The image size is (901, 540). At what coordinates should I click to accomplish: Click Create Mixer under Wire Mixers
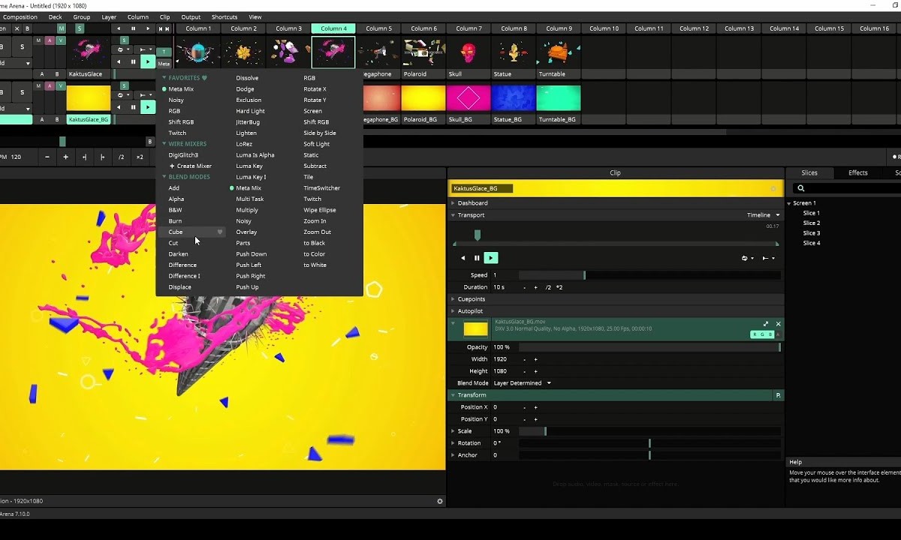194,166
